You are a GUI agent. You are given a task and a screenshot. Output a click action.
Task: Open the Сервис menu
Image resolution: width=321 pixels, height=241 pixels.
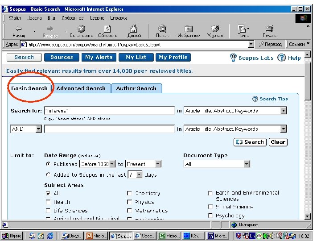click(97, 18)
